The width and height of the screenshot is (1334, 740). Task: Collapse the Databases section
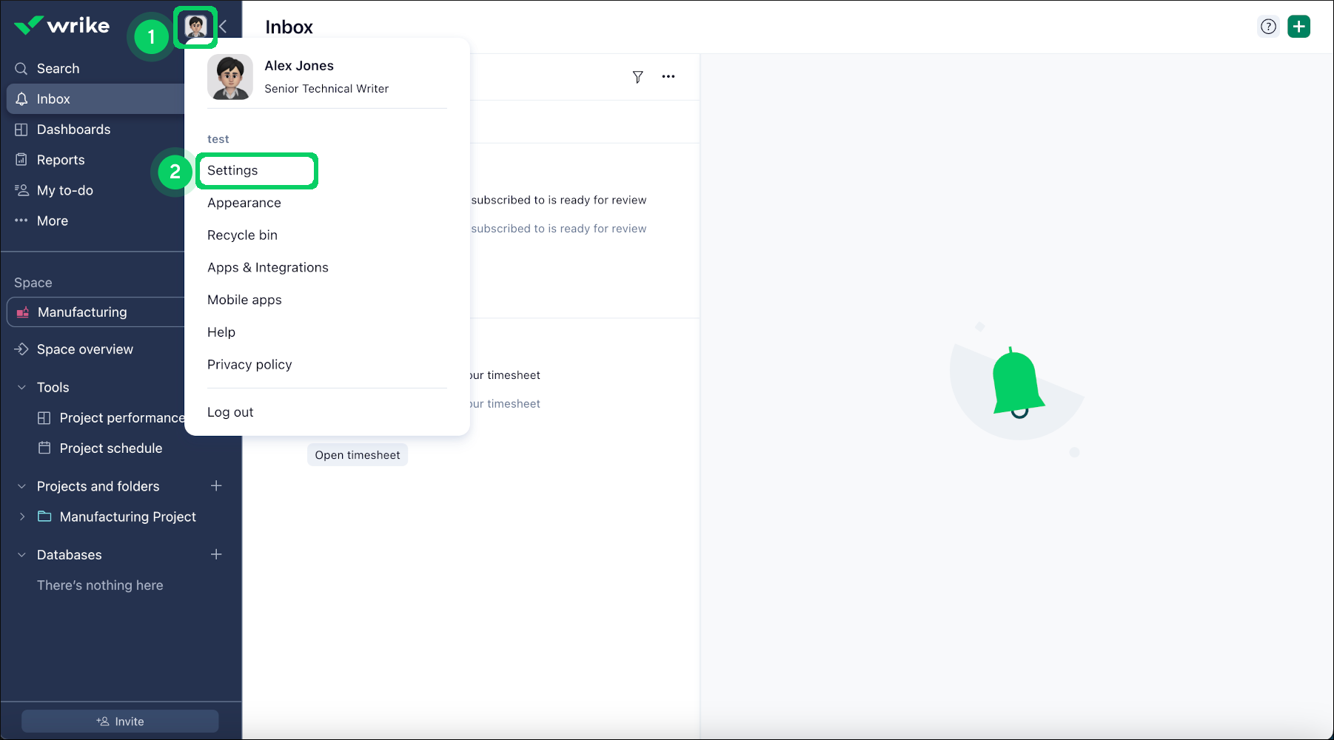point(21,554)
